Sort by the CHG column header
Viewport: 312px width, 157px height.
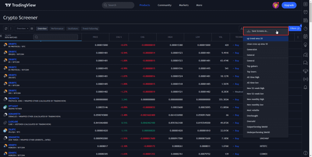click(143, 37)
